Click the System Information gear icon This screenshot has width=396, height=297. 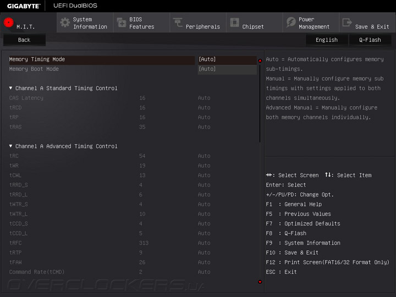click(x=65, y=23)
